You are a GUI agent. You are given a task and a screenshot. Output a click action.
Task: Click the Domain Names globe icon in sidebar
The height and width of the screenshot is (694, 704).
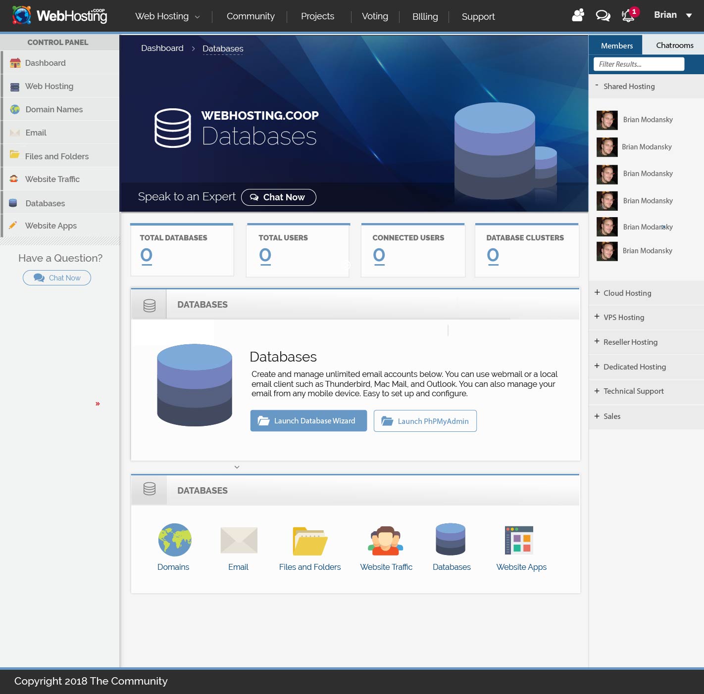pyautogui.click(x=15, y=109)
